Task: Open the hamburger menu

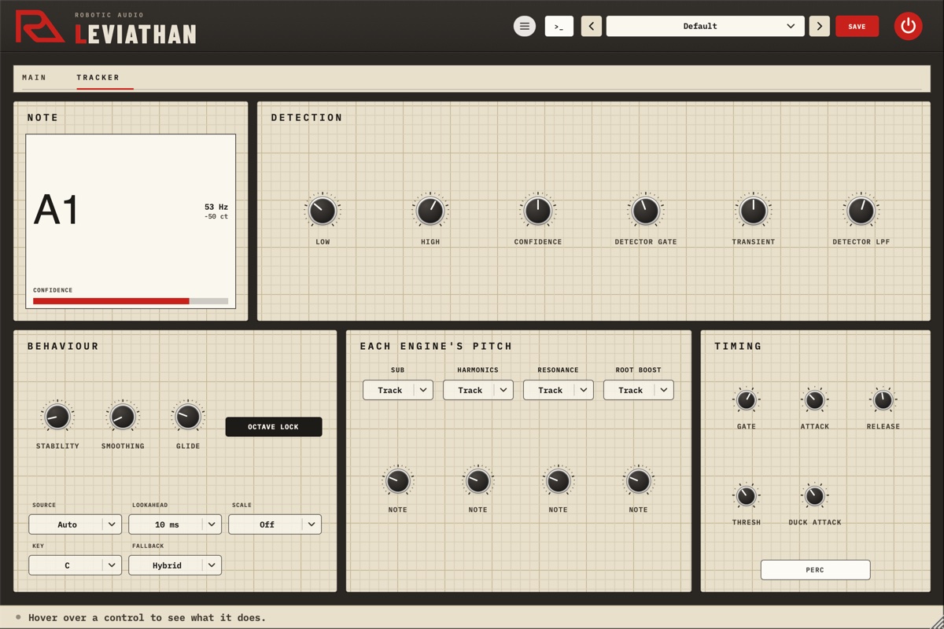Action: [x=525, y=26]
